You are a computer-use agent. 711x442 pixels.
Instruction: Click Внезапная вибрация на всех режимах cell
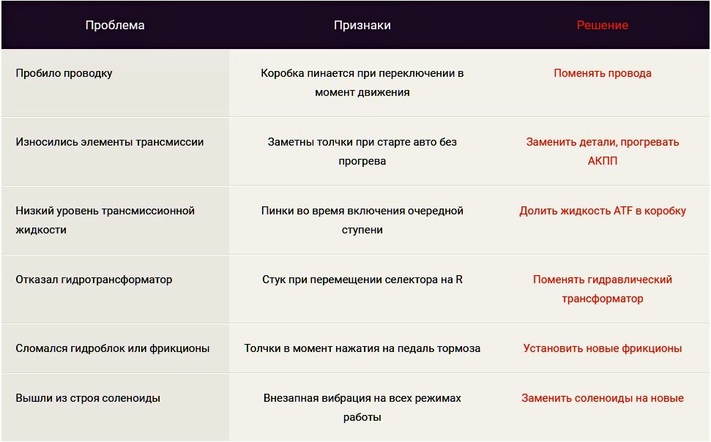click(x=362, y=408)
